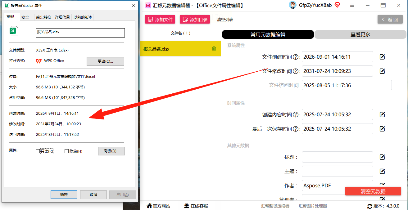Select 查看更多 tab
The height and width of the screenshot is (210, 408).
point(360,34)
